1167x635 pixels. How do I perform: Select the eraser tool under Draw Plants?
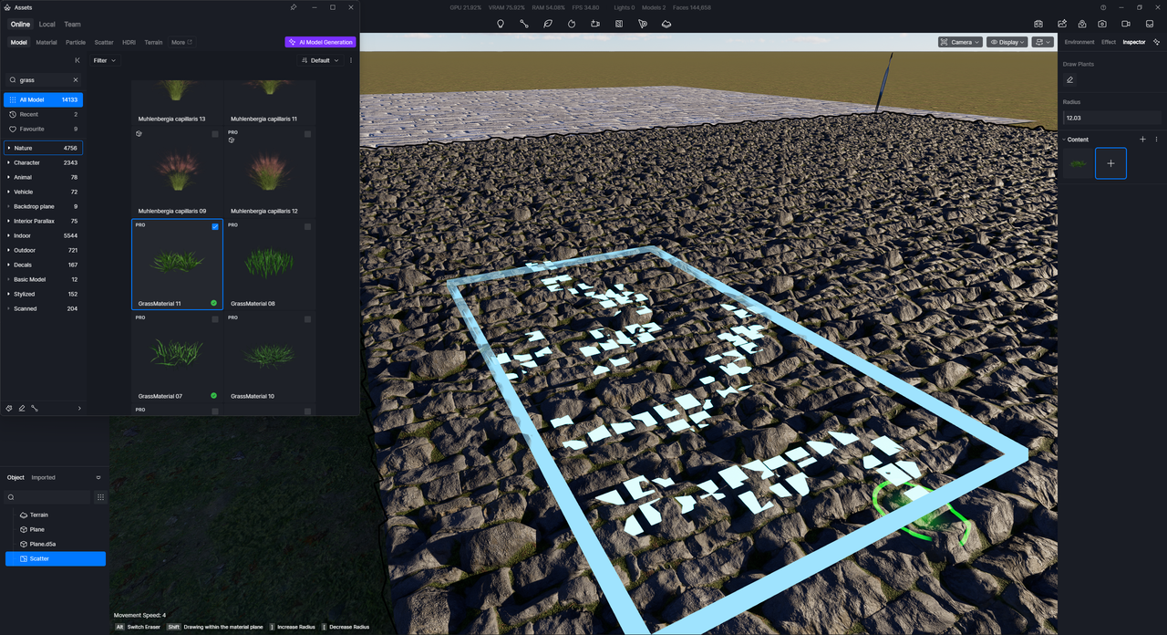pyautogui.click(x=1070, y=80)
